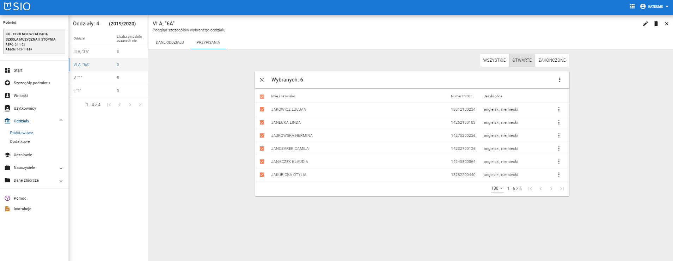Uncheck the checkbox for JANECKA LINDA

click(x=262, y=122)
